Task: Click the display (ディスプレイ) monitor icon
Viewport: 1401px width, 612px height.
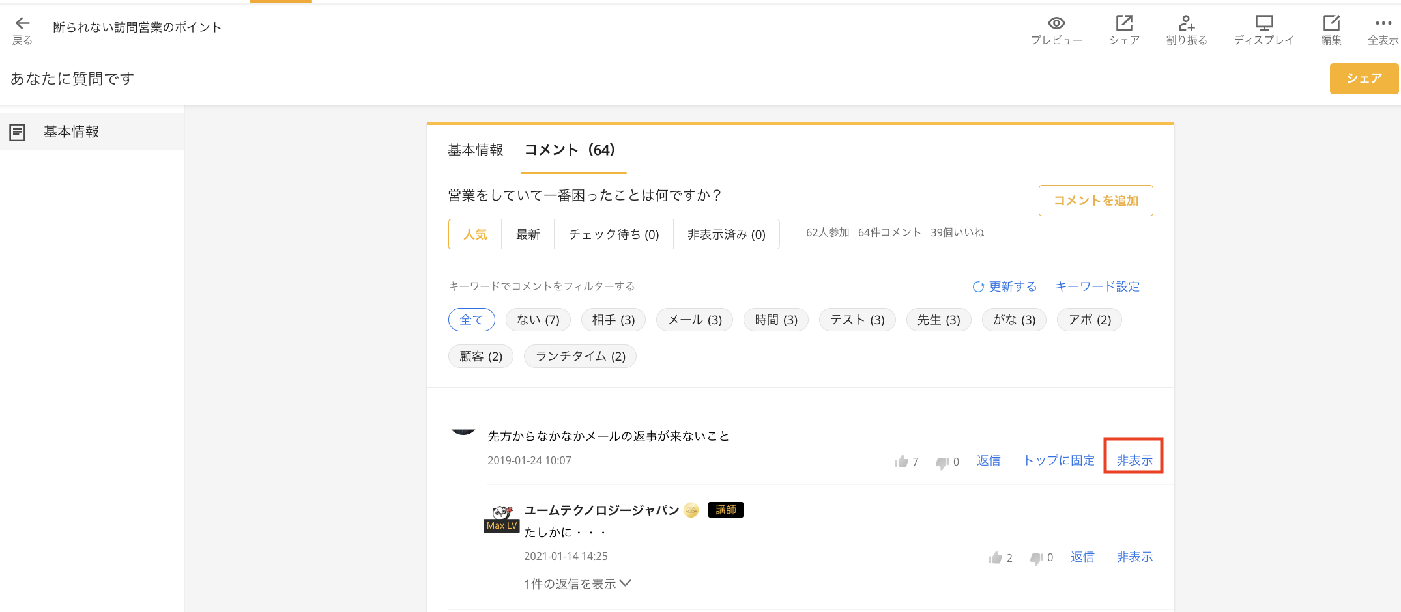Action: pos(1264,24)
